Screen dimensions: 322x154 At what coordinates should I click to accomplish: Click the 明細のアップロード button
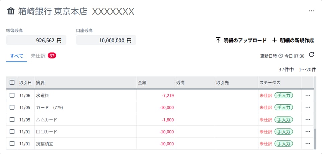(241, 40)
